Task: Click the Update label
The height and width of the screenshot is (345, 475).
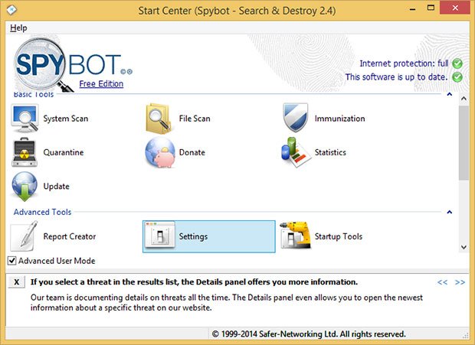Action: [x=57, y=187]
